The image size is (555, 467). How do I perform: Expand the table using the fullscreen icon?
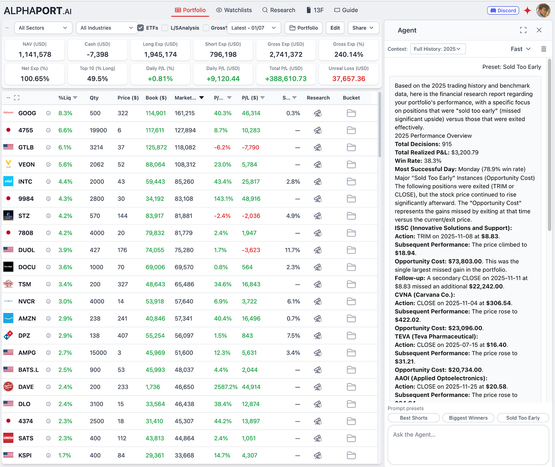pyautogui.click(x=17, y=98)
